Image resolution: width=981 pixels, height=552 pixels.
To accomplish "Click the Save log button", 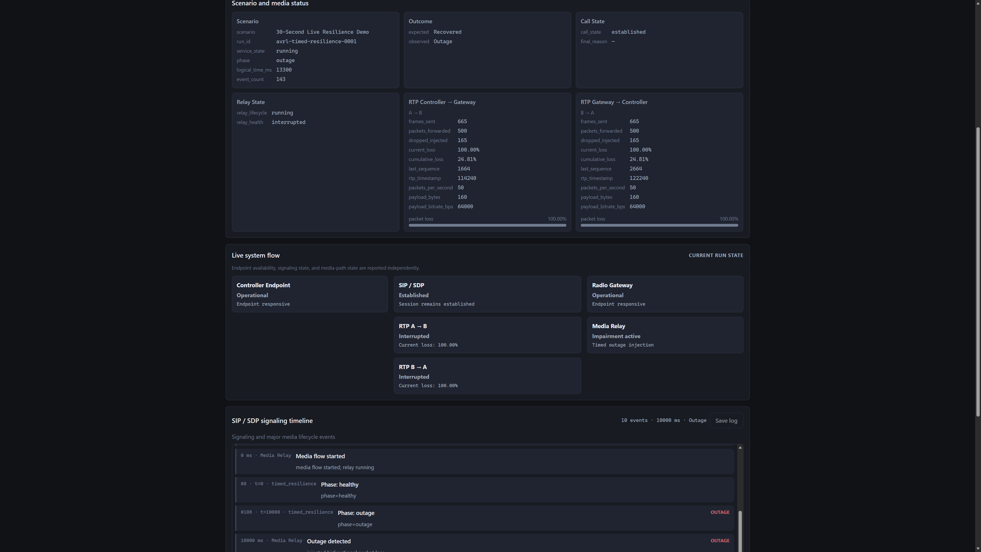I will [726, 421].
